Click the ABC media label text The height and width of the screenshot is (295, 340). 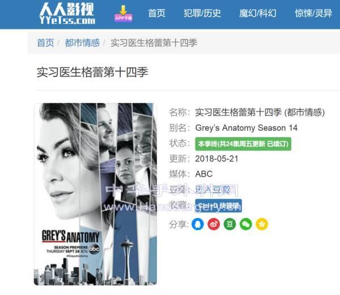[204, 174]
